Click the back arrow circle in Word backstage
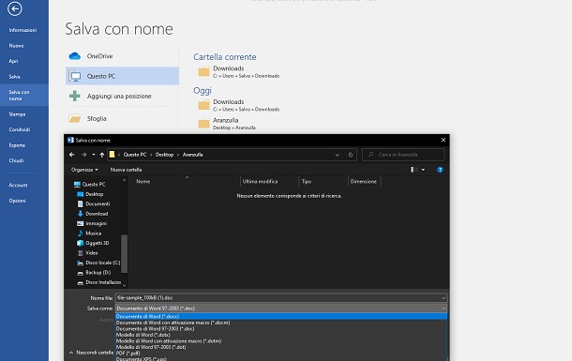The image size is (572, 361). (x=15, y=8)
